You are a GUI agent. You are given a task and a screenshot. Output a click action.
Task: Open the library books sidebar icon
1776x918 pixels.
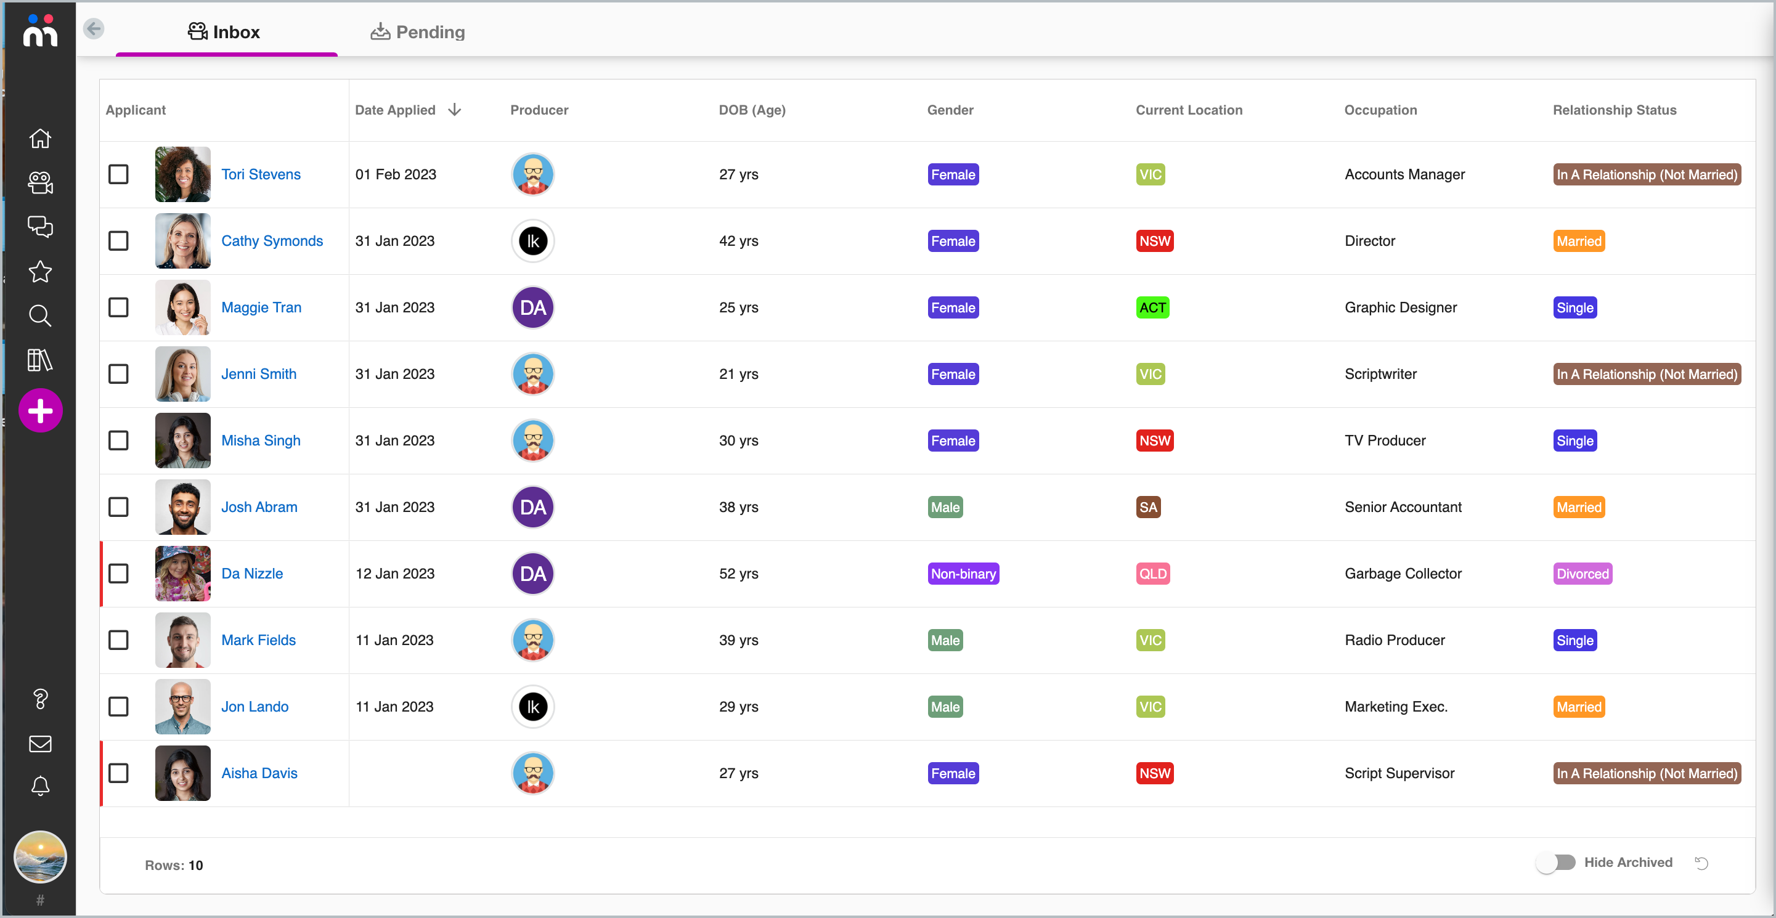40,360
